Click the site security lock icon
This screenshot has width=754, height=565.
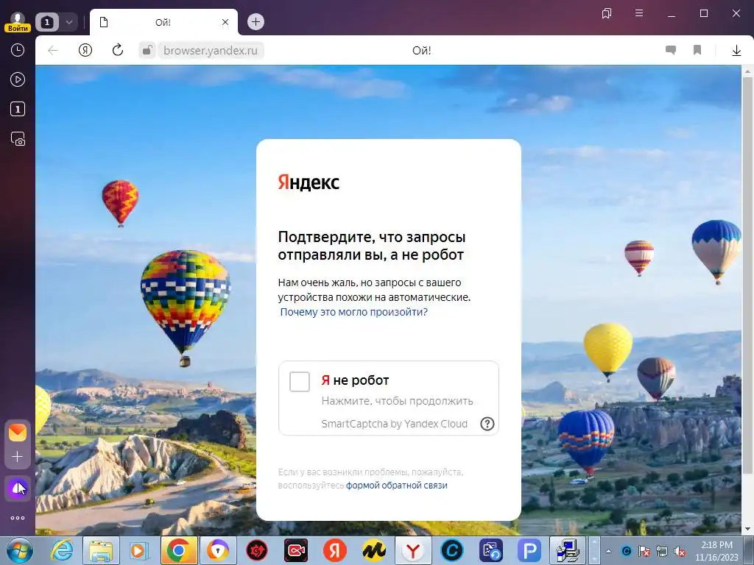[147, 51]
